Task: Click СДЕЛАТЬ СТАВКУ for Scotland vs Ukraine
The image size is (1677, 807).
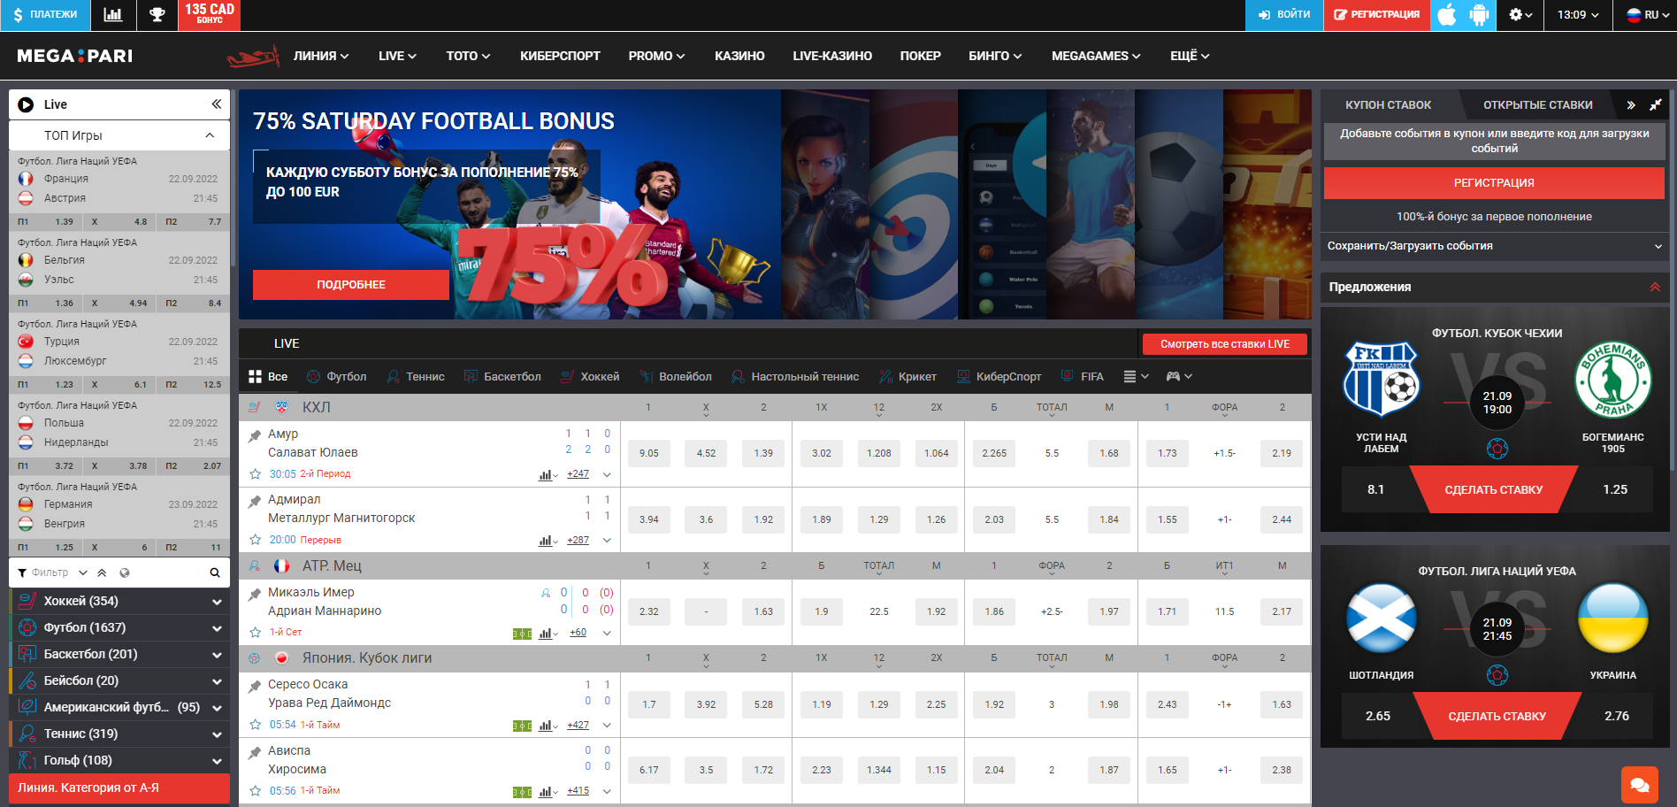Action: pyautogui.click(x=1497, y=716)
